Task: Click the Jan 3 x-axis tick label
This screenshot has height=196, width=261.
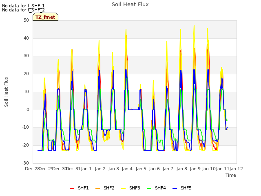Action: coord(114,169)
